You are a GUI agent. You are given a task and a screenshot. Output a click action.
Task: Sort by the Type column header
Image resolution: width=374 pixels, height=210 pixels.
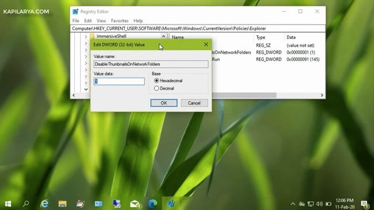point(261,37)
